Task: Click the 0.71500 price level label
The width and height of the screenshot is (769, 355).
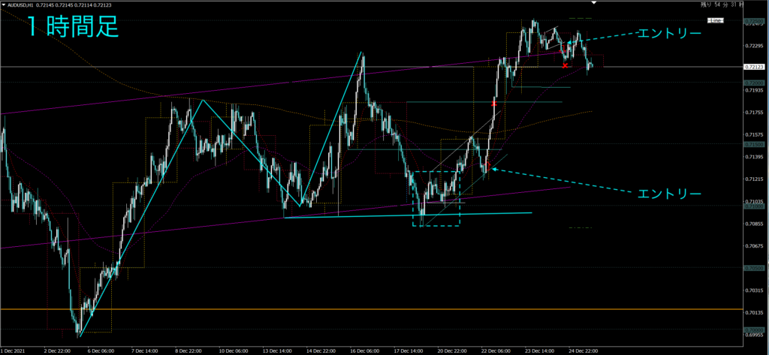Action: pyautogui.click(x=753, y=143)
